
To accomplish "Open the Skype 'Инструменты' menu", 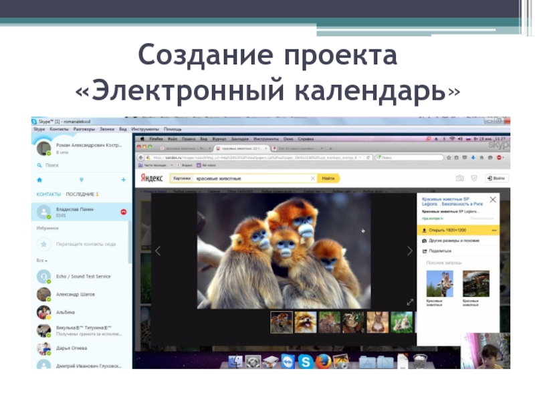I will tap(144, 129).
